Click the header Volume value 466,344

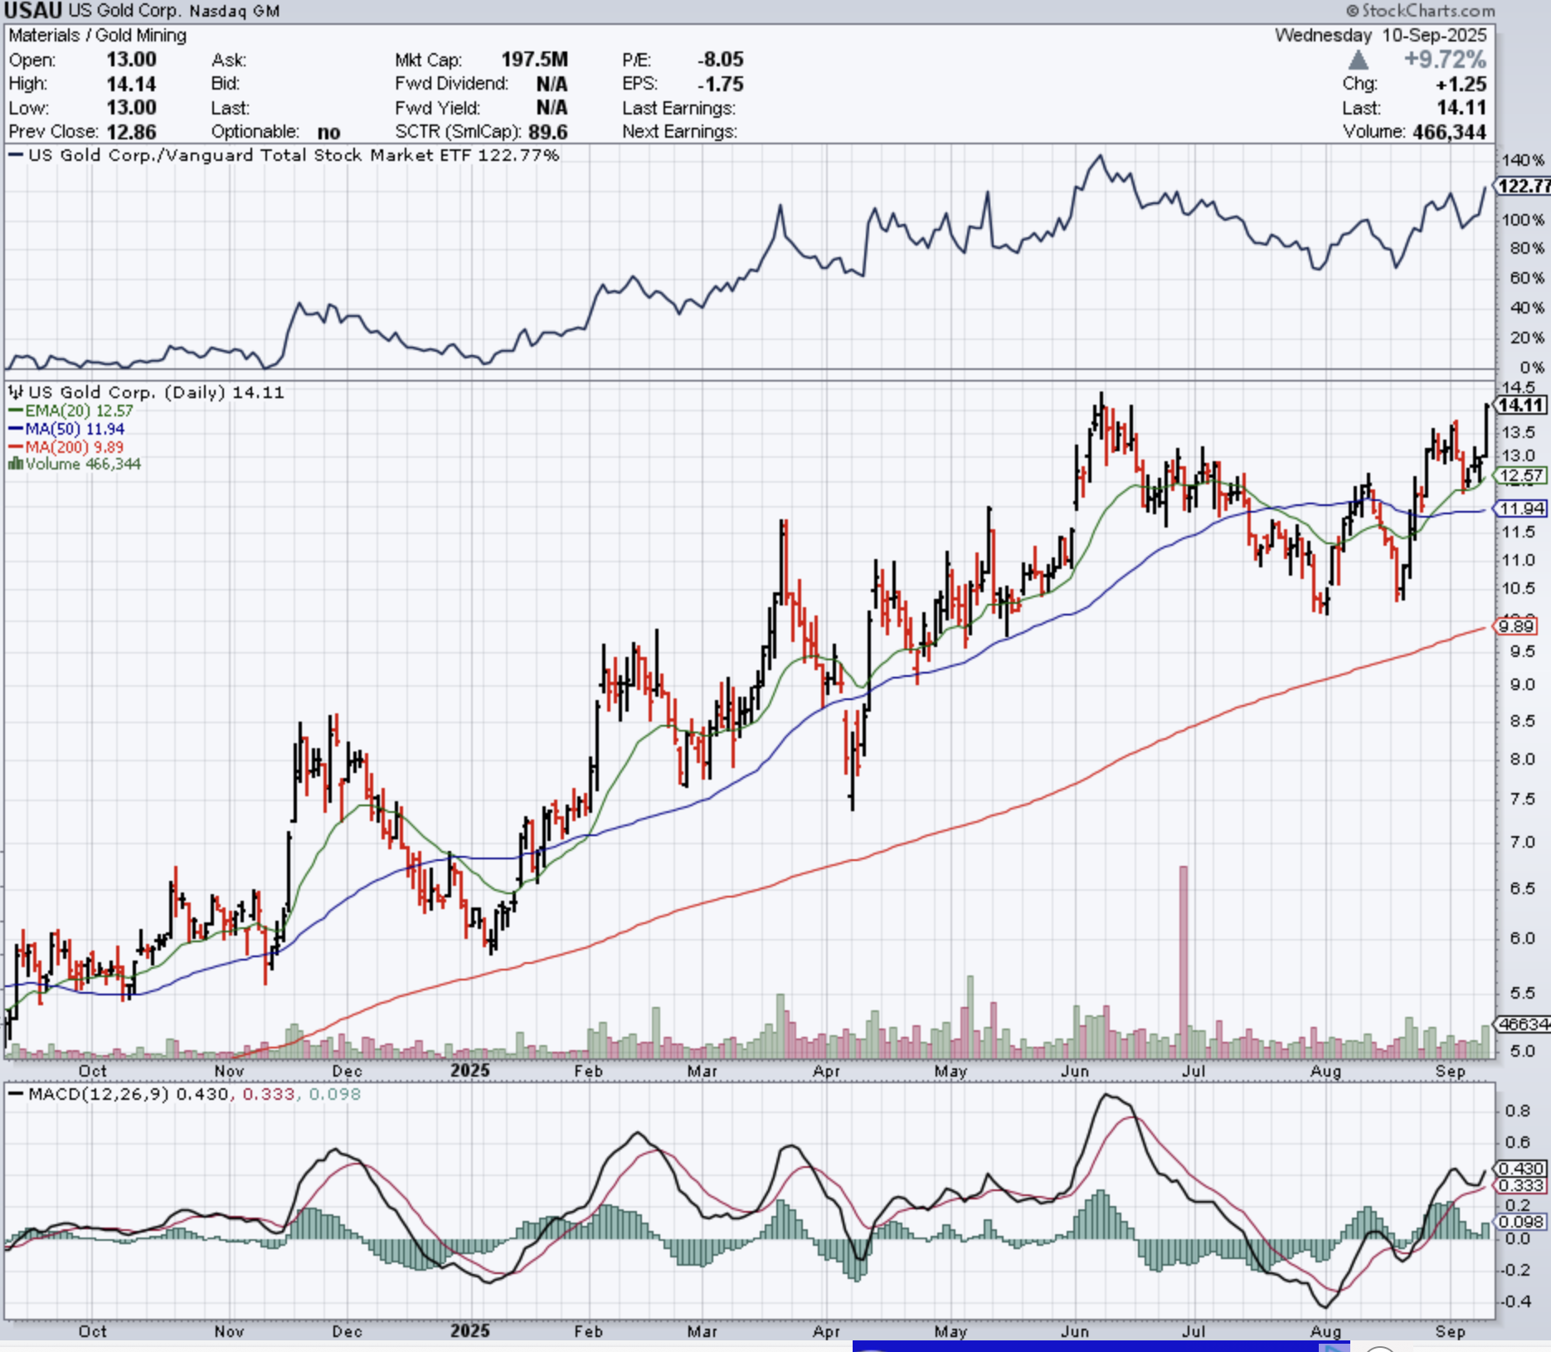[x=1449, y=132]
